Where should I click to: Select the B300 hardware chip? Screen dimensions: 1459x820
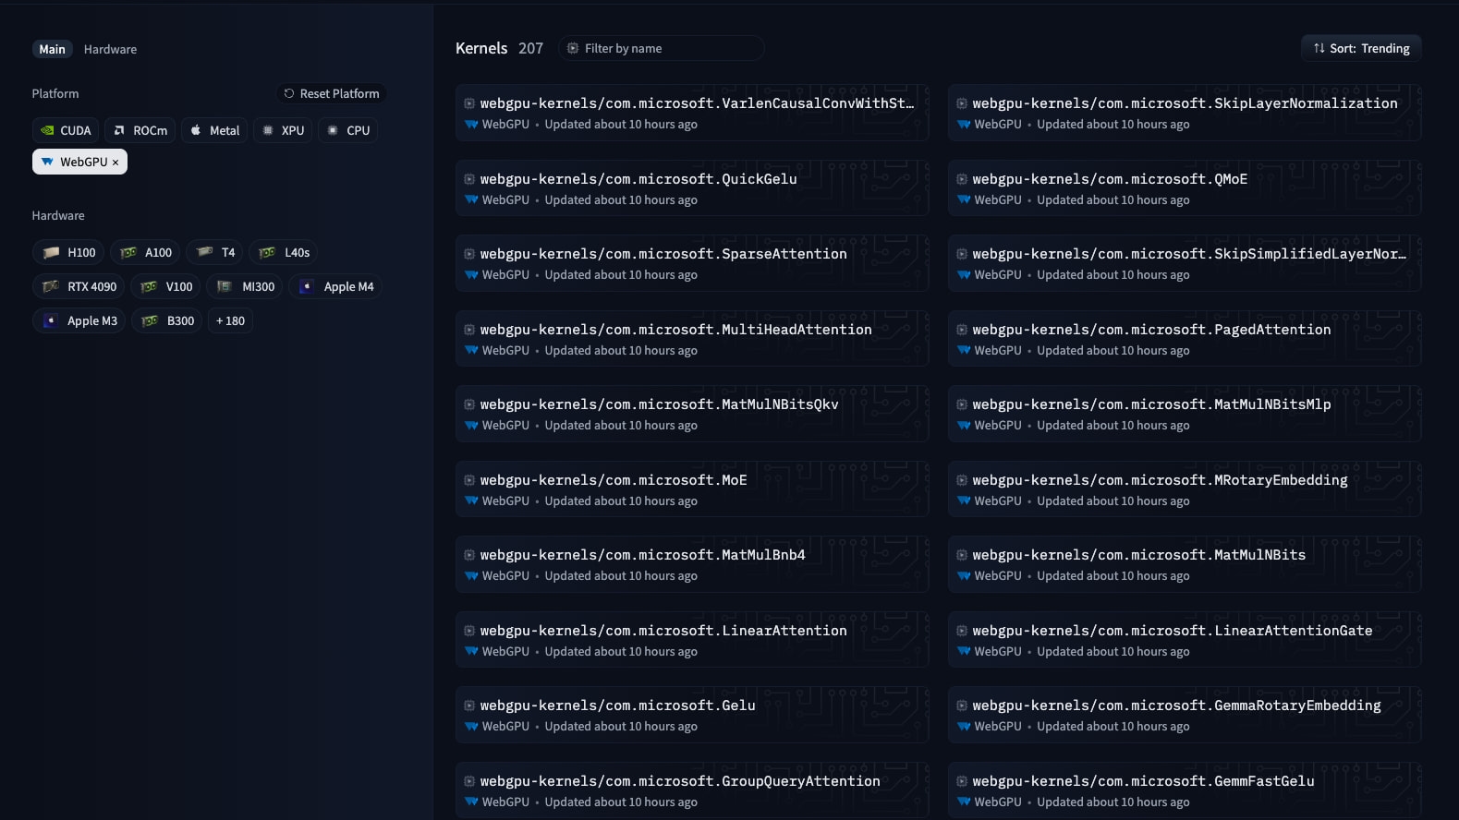[x=167, y=320]
